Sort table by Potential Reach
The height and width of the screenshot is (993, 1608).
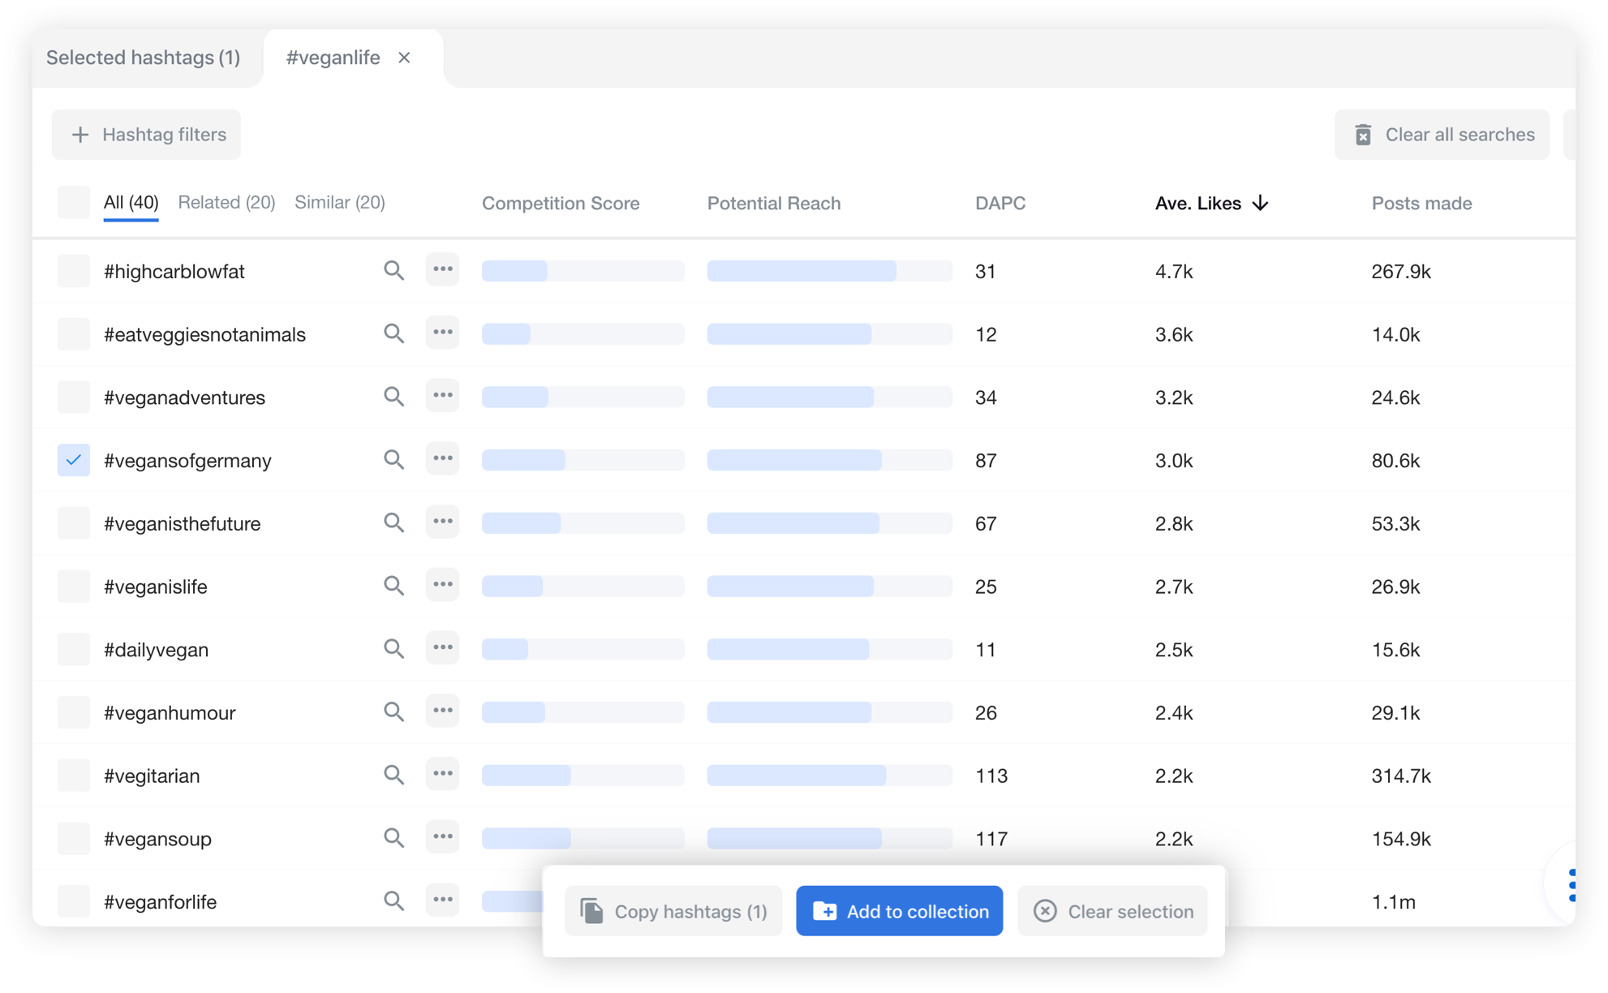click(774, 203)
